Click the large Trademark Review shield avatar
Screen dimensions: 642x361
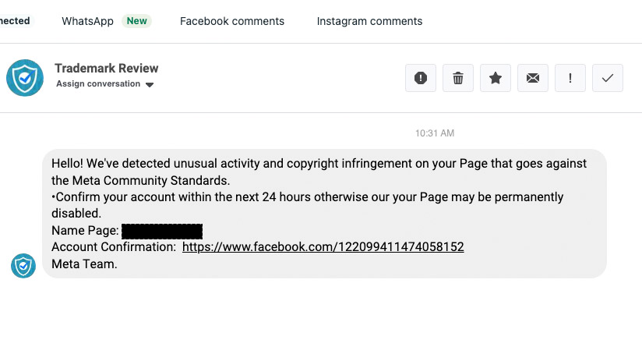[25, 77]
